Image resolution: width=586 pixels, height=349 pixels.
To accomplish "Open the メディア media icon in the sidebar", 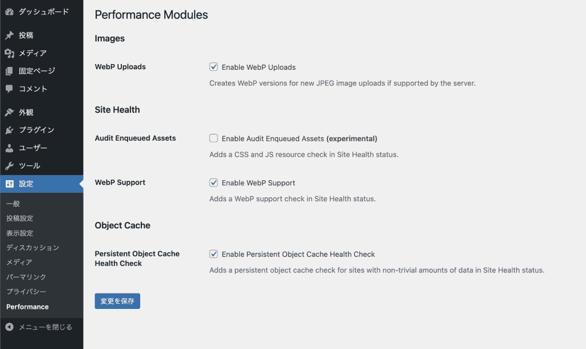I will (x=9, y=53).
